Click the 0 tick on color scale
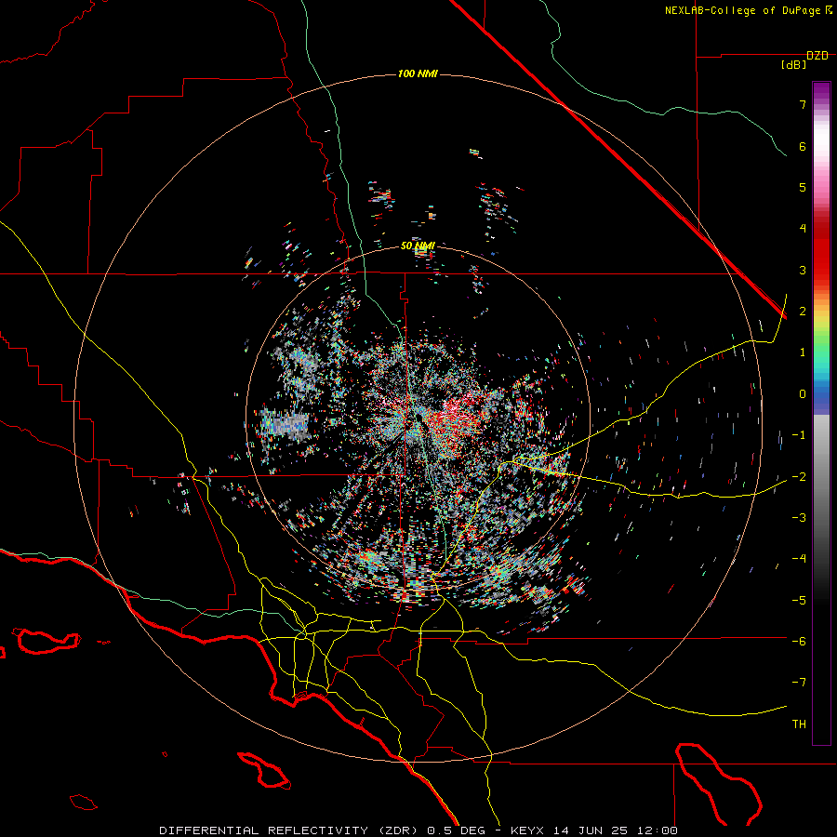This screenshot has width=837, height=837. pyautogui.click(x=803, y=394)
